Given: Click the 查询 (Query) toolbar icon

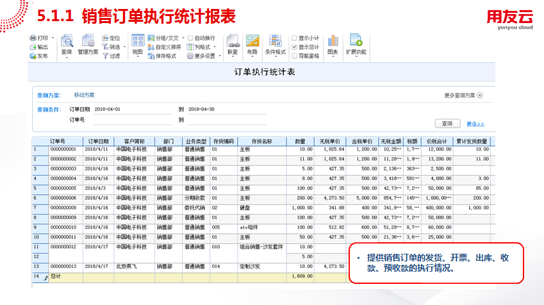Looking at the screenshot, I should (67, 42).
